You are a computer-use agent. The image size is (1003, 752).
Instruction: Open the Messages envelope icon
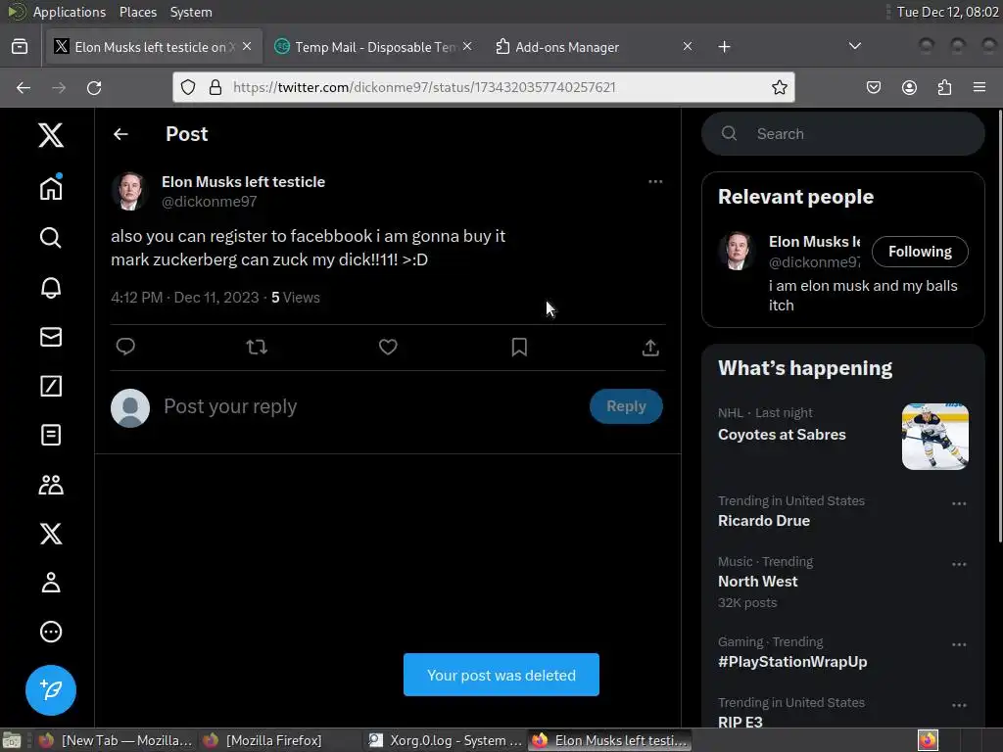pos(51,337)
